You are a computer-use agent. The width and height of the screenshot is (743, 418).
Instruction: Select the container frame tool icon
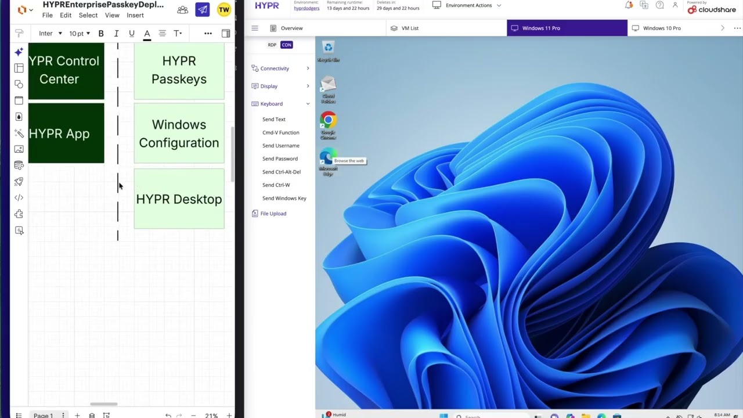[x=19, y=100]
